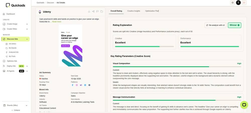
Task: Save Udemy ad to a board folder
Action: coord(102,12)
